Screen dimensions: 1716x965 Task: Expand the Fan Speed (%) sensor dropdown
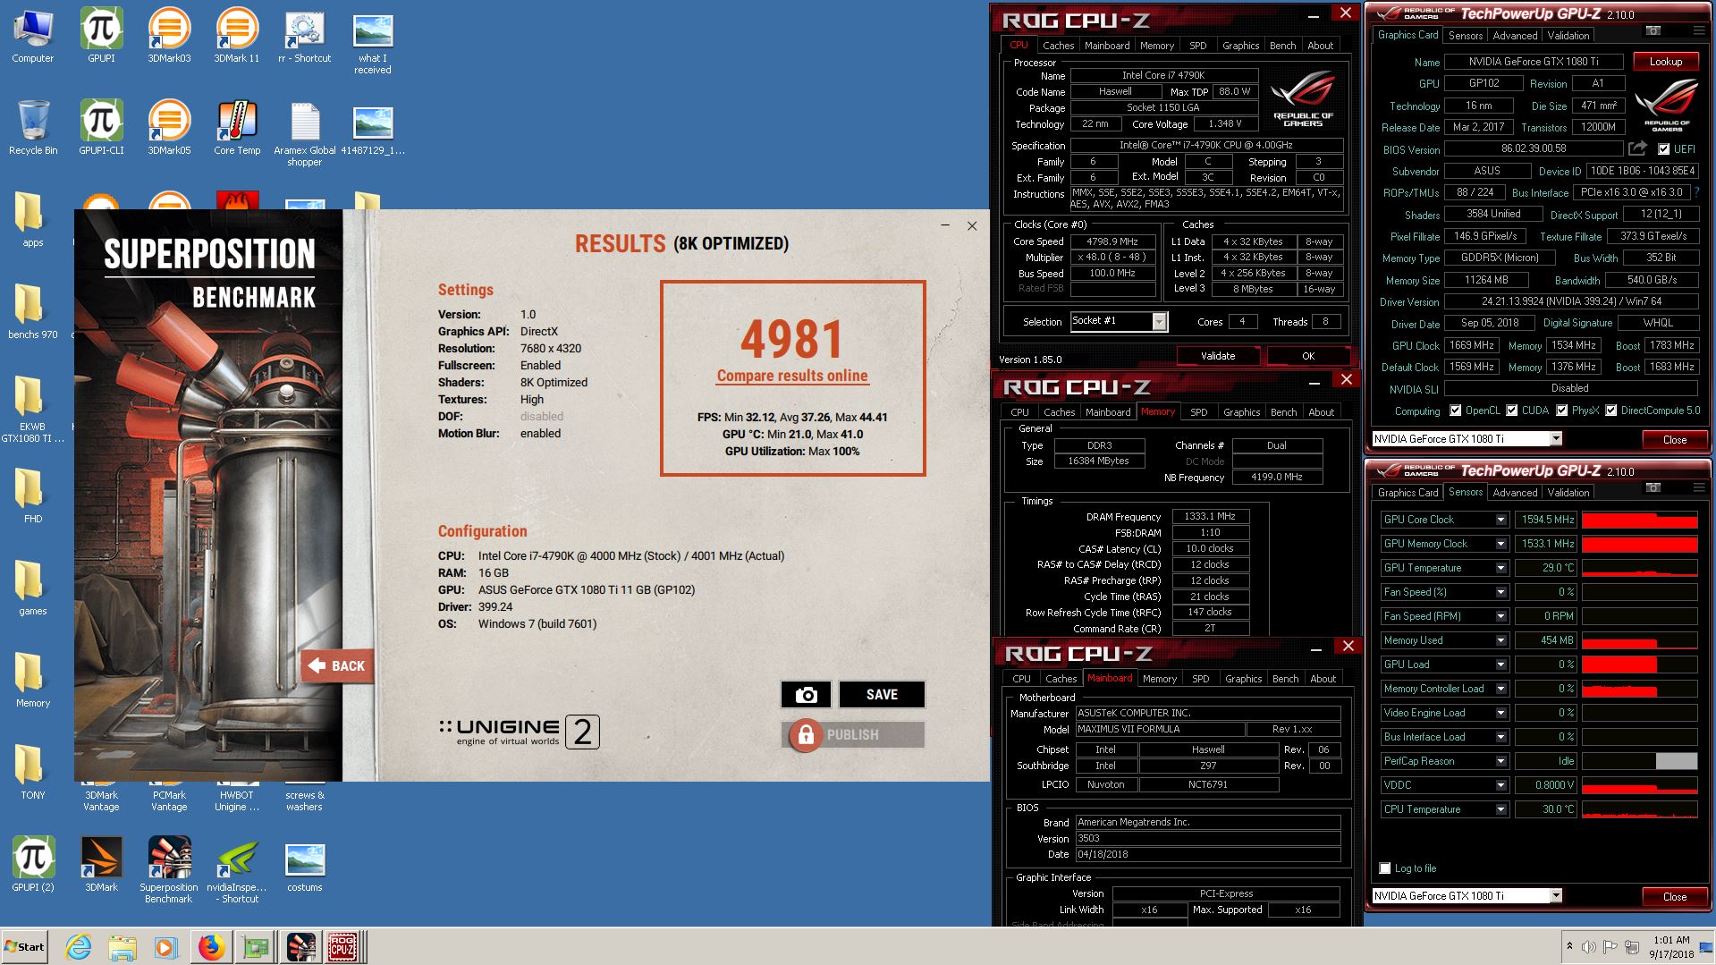pyautogui.click(x=1500, y=592)
